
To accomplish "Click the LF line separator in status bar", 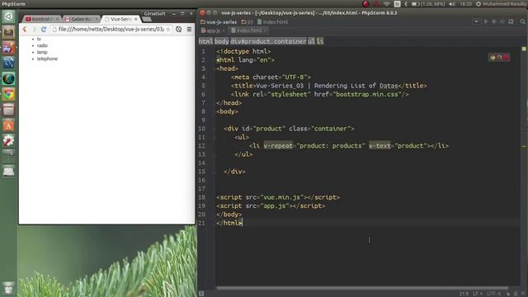I will [477, 294].
